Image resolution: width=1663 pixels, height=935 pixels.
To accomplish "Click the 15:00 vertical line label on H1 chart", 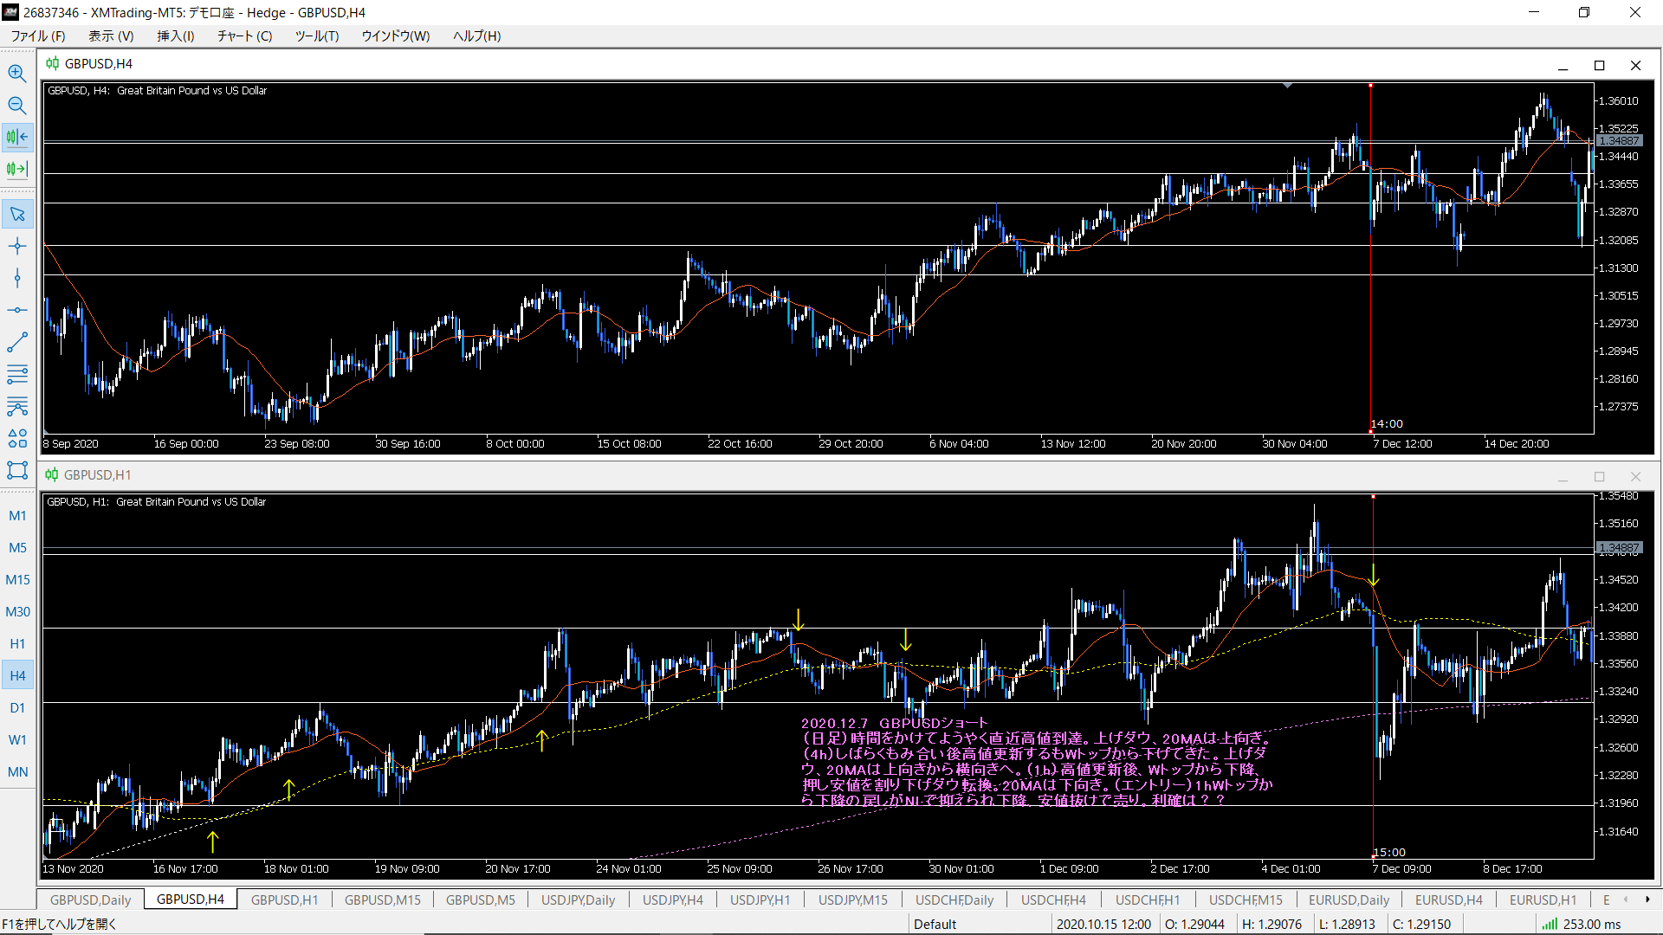I will coord(1389,853).
